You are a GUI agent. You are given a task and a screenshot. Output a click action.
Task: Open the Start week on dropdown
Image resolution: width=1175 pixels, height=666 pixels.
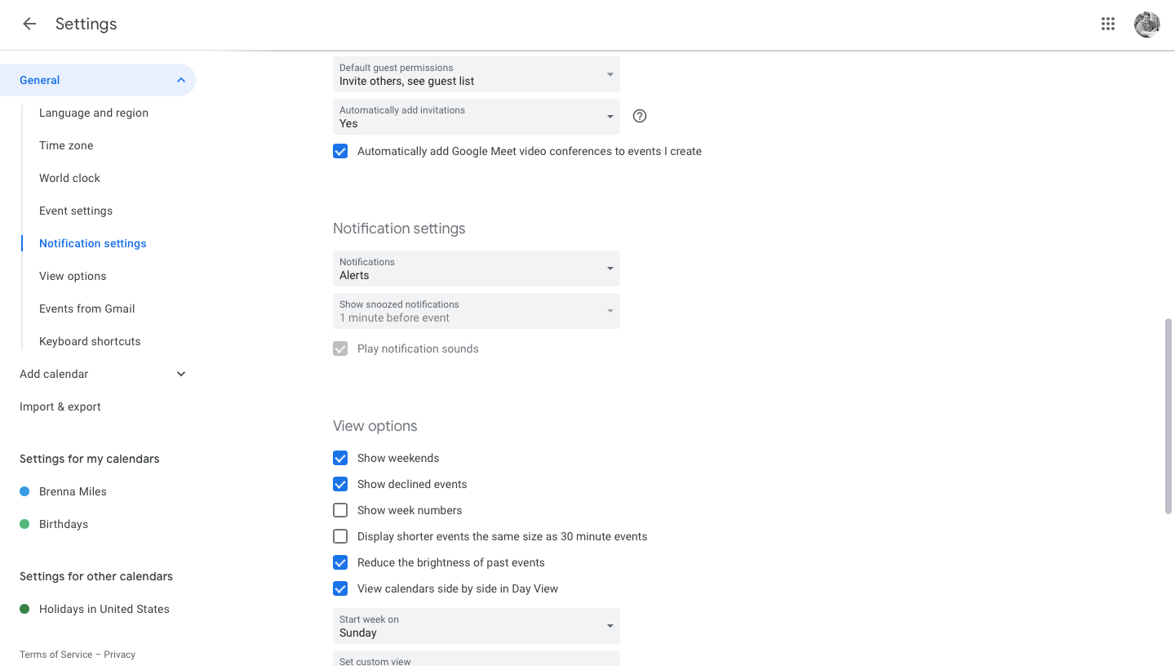(476, 626)
